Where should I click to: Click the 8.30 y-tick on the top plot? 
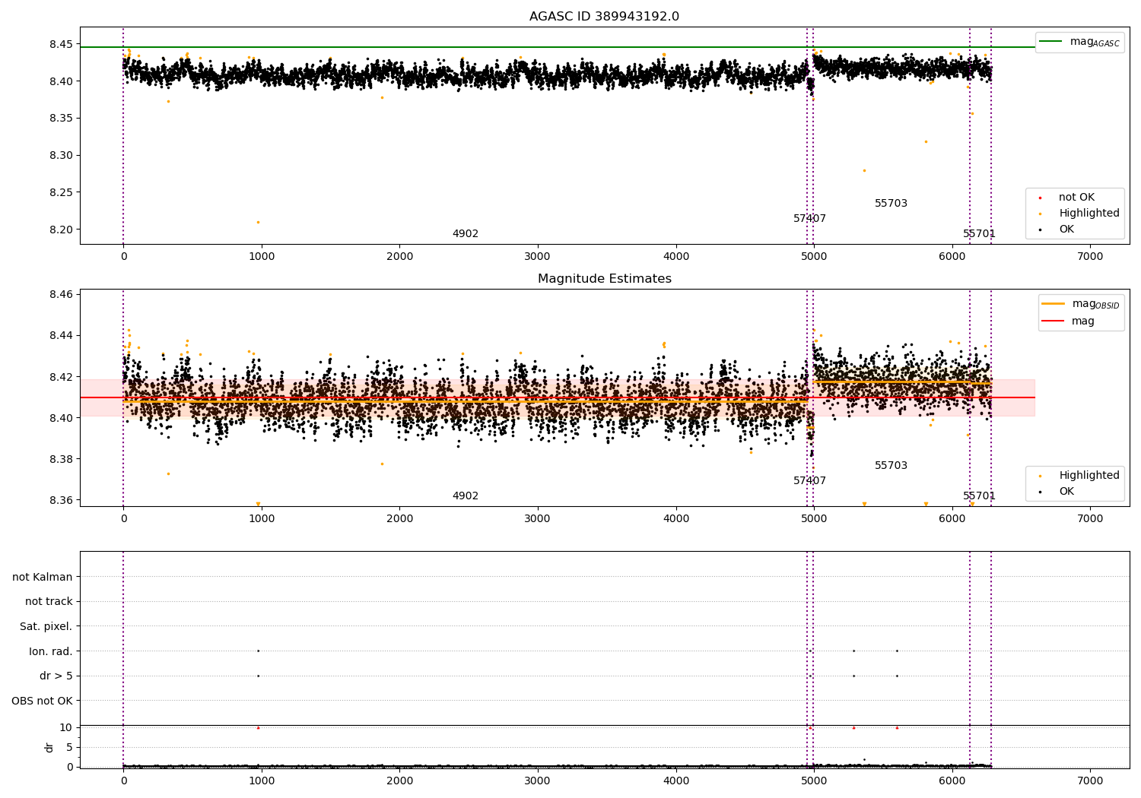pyautogui.click(x=60, y=156)
